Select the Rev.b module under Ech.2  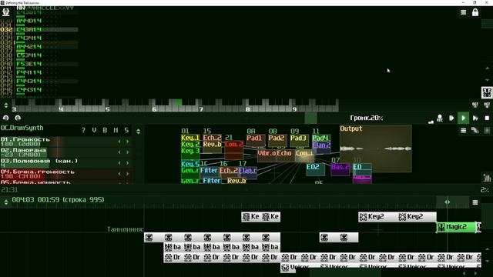point(213,147)
